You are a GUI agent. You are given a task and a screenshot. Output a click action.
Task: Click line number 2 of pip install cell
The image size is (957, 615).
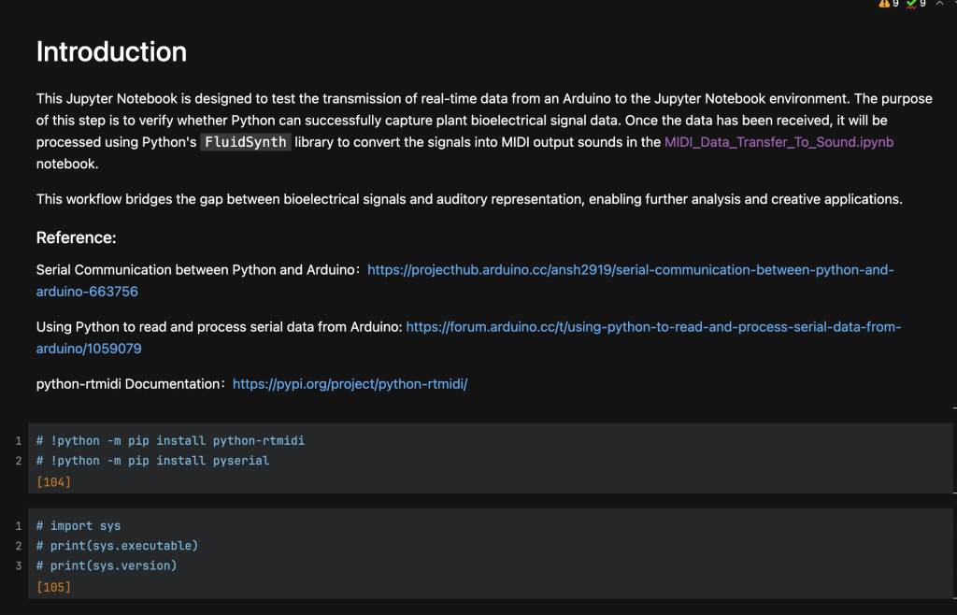coord(19,461)
